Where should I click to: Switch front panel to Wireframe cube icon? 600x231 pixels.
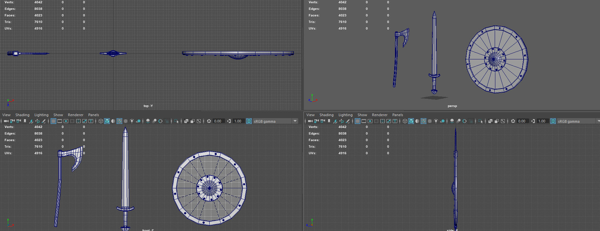pos(101,121)
